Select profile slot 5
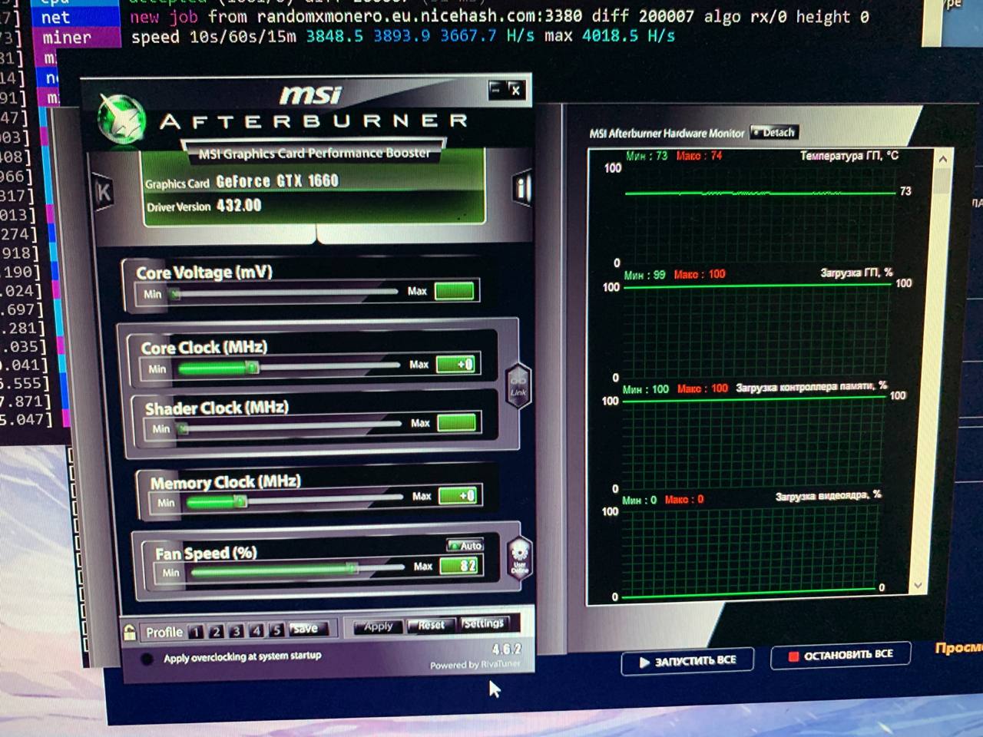The height and width of the screenshot is (737, 983). coord(276,630)
